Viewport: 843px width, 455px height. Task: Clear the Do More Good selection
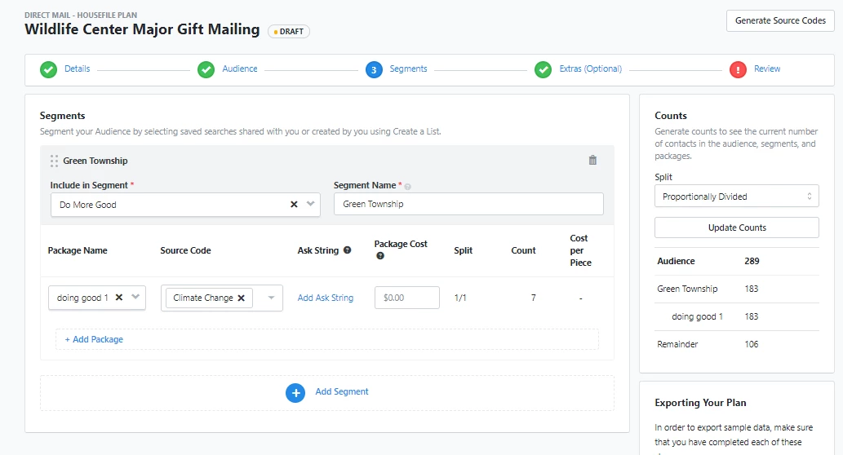(294, 204)
